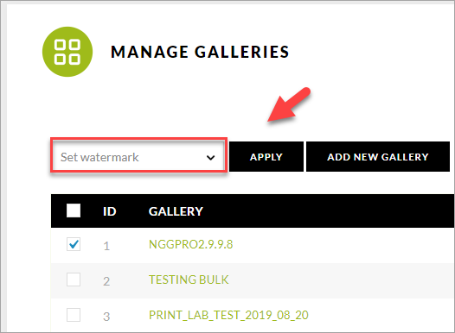
Task: Open the PRINT_LAB_TEST_2019_08_20 gallery link
Action: click(x=228, y=315)
